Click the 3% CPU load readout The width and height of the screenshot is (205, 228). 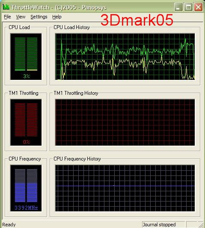[x=27, y=76]
